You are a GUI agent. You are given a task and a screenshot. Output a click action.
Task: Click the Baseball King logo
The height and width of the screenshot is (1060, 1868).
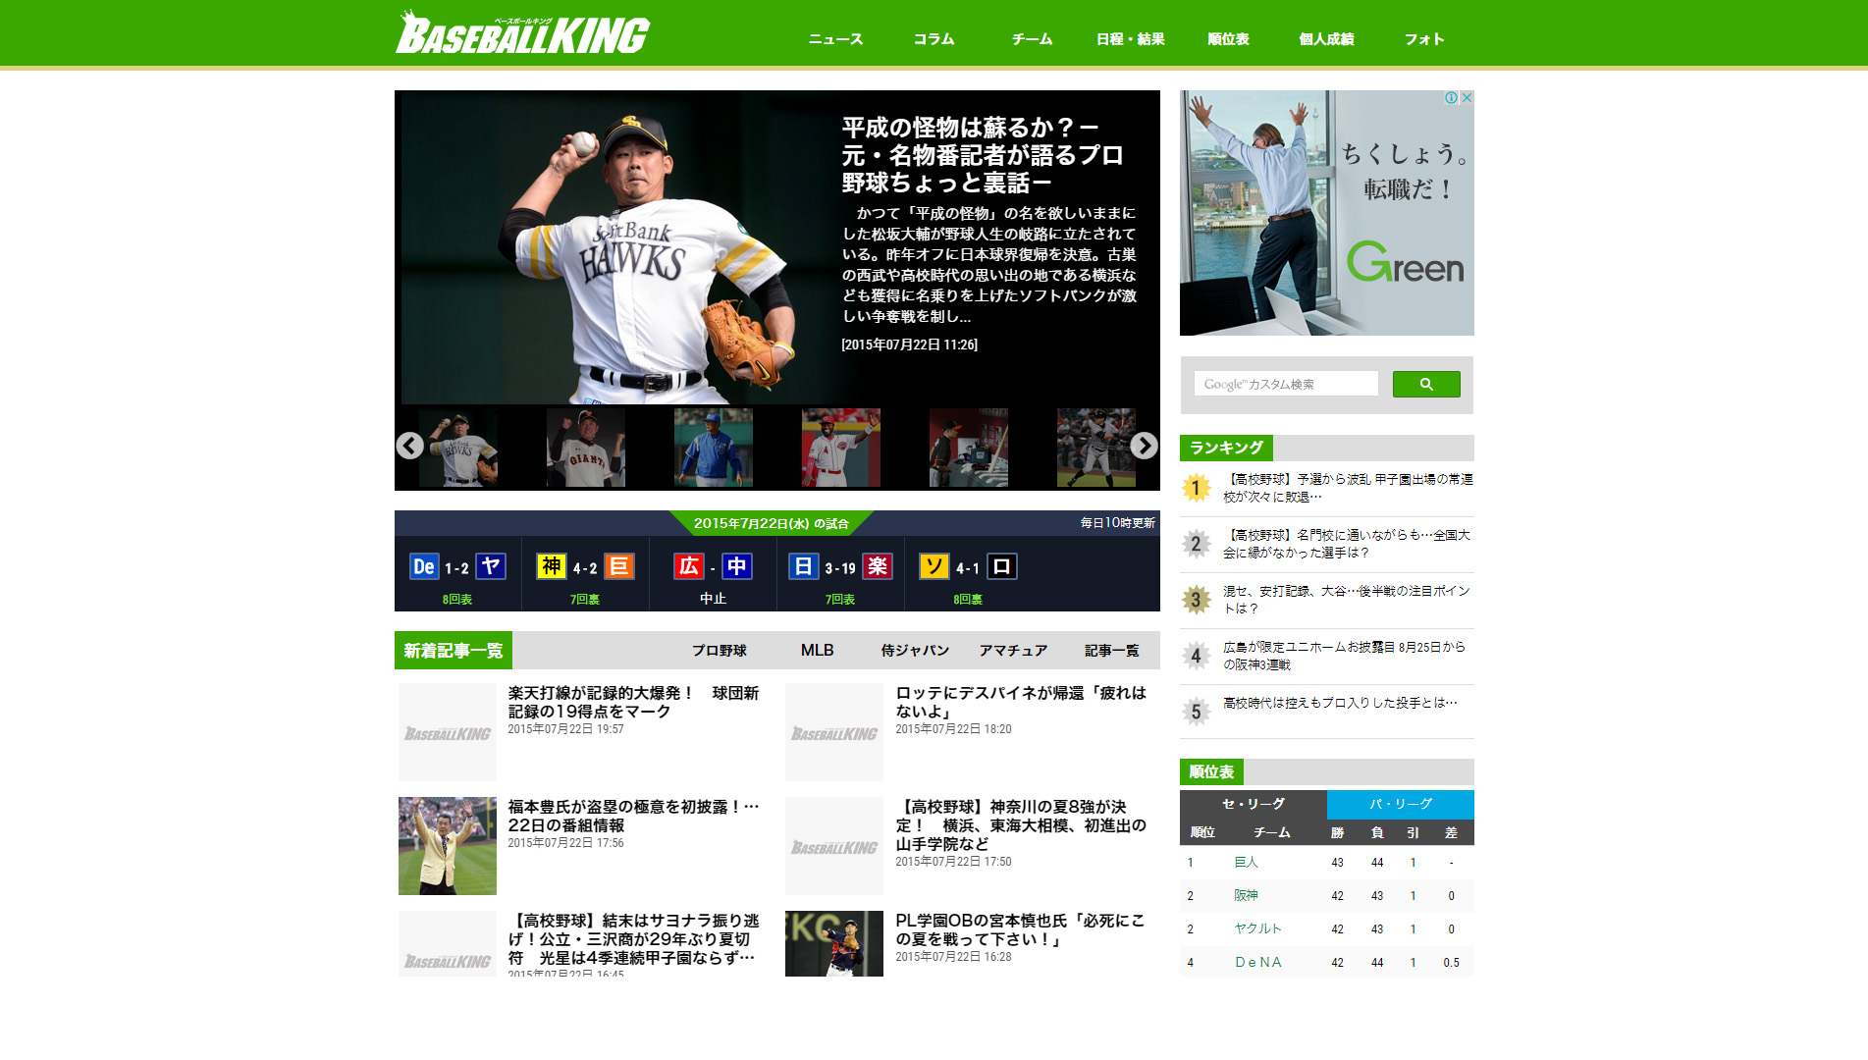tap(522, 34)
